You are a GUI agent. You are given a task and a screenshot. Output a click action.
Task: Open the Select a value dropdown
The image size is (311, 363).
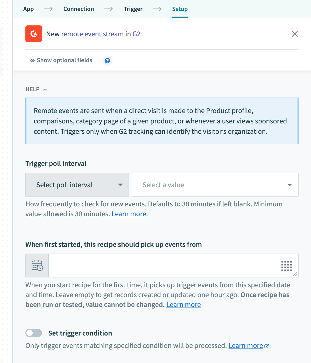pyautogui.click(x=215, y=185)
